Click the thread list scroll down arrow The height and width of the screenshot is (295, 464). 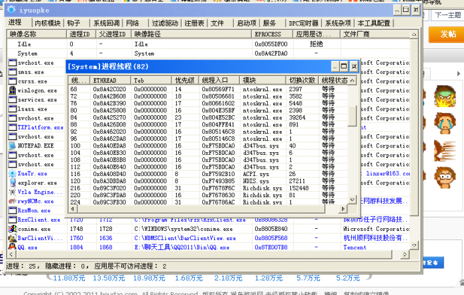(x=352, y=200)
